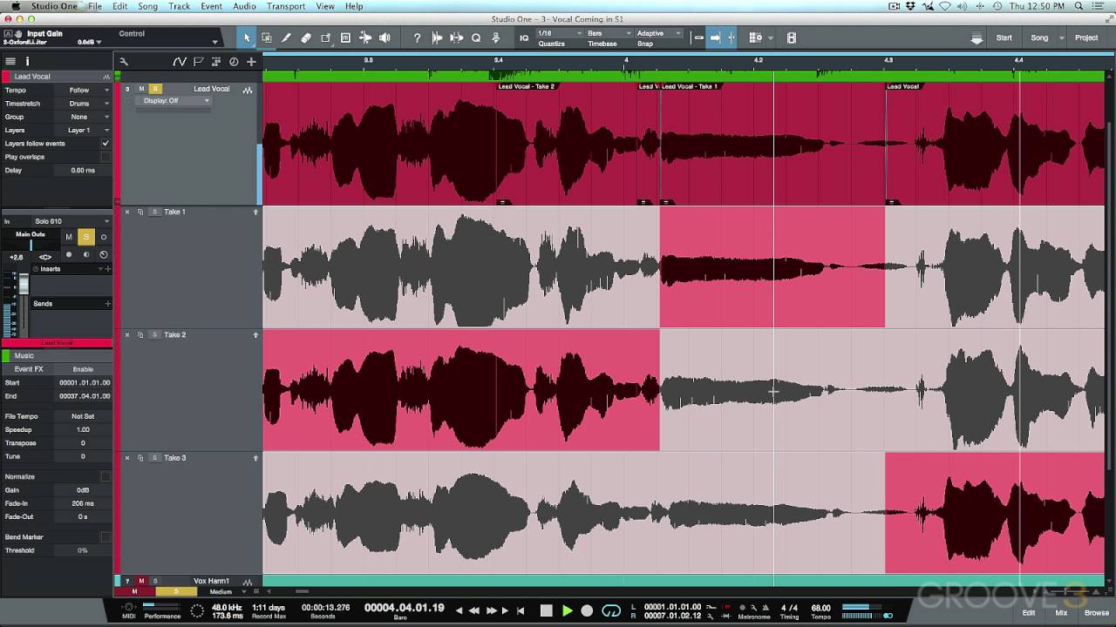Mute the Lead Vocal track

point(141,89)
